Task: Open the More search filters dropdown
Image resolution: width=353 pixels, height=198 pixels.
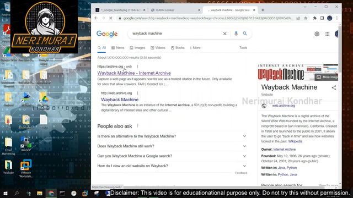Action: click(195, 48)
